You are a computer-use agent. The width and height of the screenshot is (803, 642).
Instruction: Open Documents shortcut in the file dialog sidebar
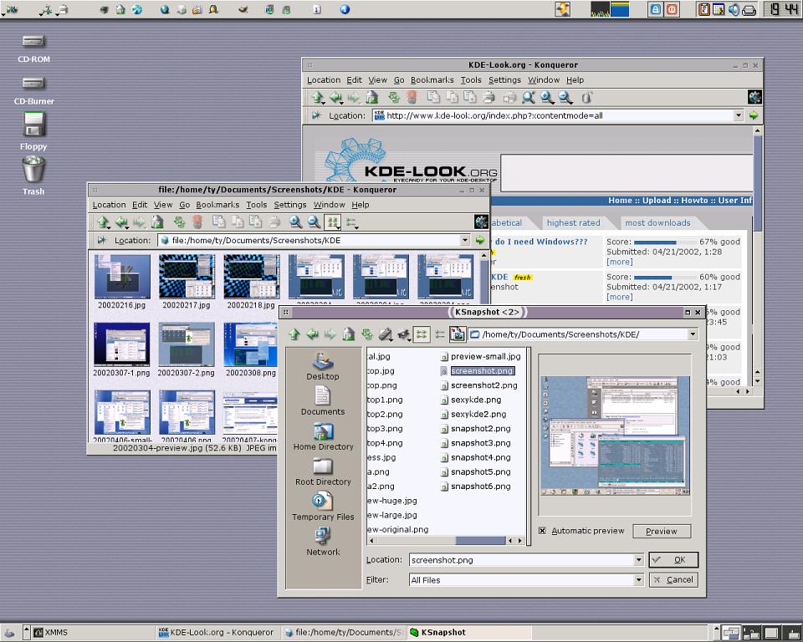tap(323, 401)
